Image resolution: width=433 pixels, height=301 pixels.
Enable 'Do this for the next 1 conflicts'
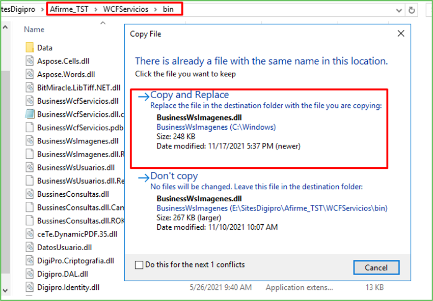click(x=139, y=265)
